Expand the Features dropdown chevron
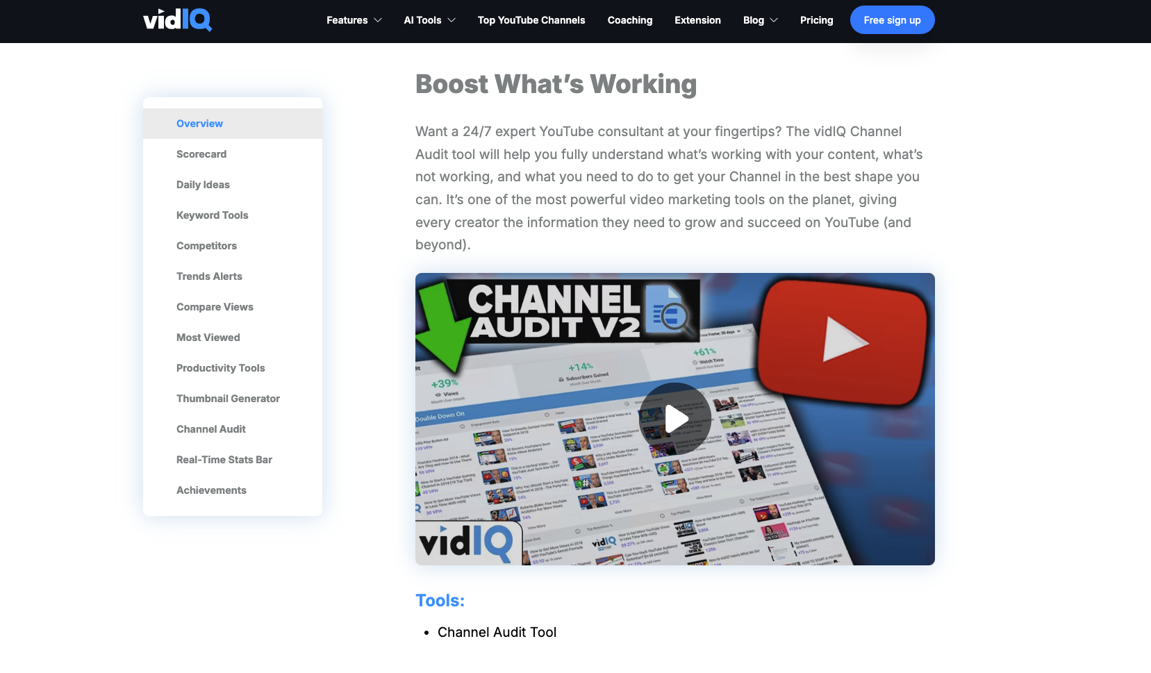Image resolution: width=1151 pixels, height=673 pixels. [x=378, y=20]
